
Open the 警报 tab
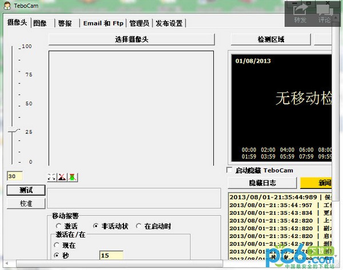[x=65, y=23]
